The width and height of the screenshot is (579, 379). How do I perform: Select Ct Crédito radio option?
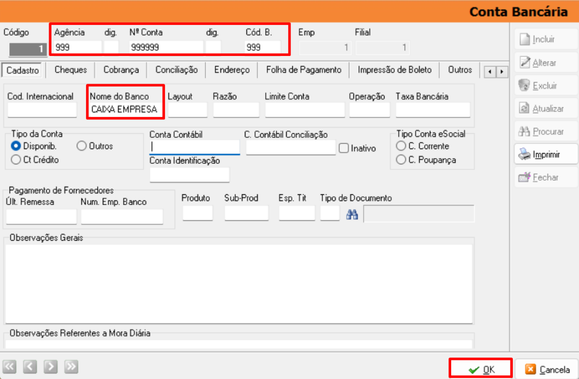16,160
